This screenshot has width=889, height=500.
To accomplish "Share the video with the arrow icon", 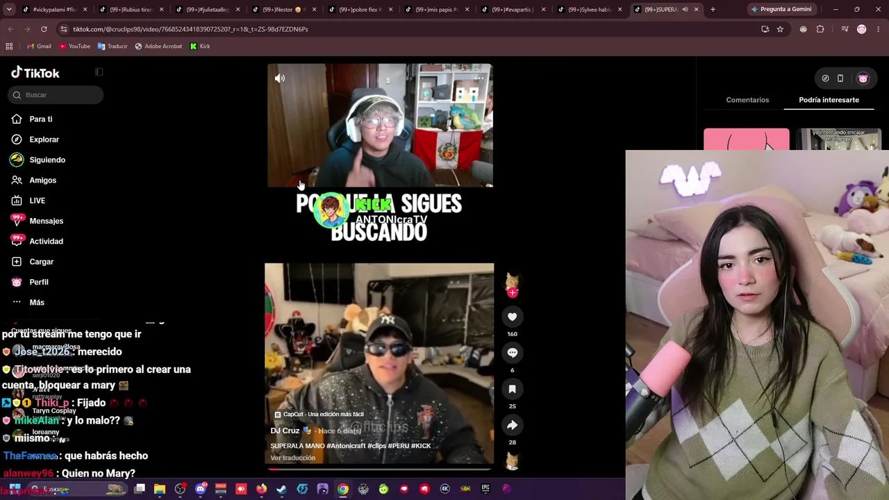I will point(512,425).
